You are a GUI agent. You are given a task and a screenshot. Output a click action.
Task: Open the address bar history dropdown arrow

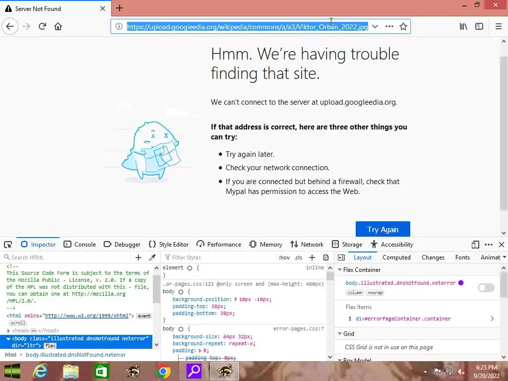tap(375, 27)
